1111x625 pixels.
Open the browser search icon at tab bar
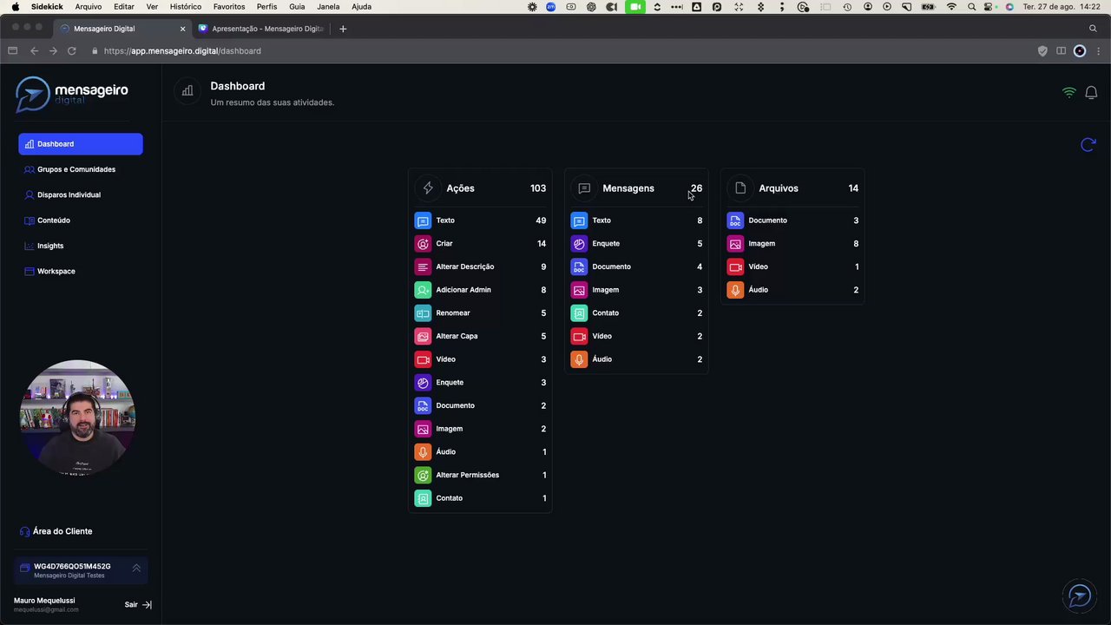1093,29
